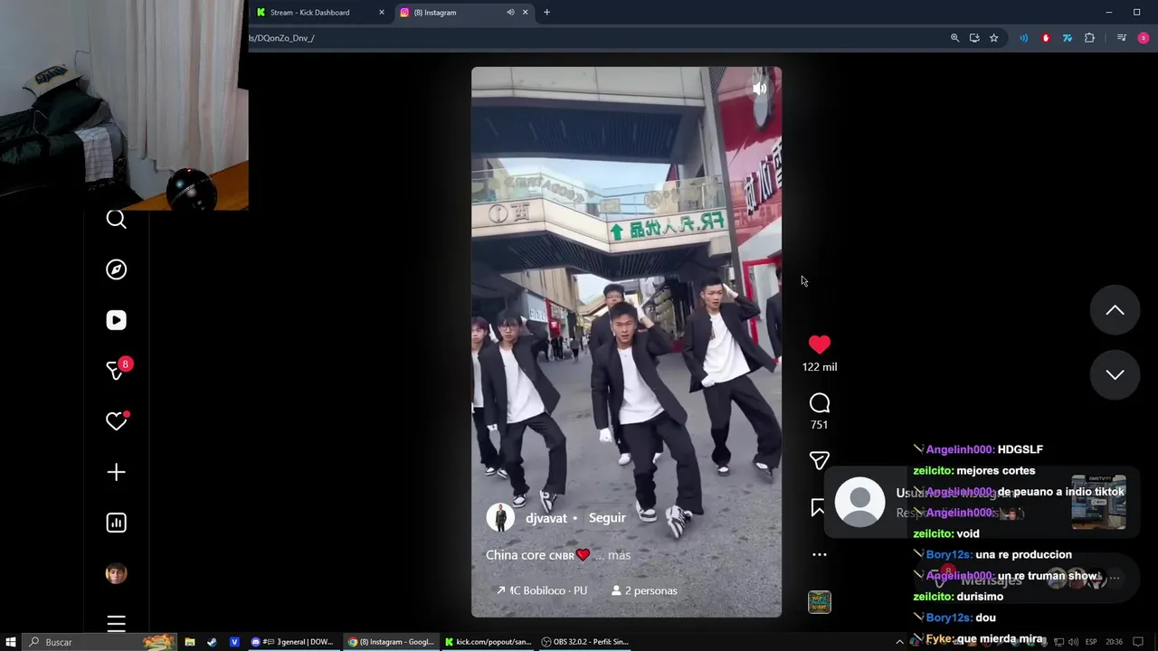Open direct messages icon with 8 badge
The width and height of the screenshot is (1158, 651).
[x=116, y=370]
